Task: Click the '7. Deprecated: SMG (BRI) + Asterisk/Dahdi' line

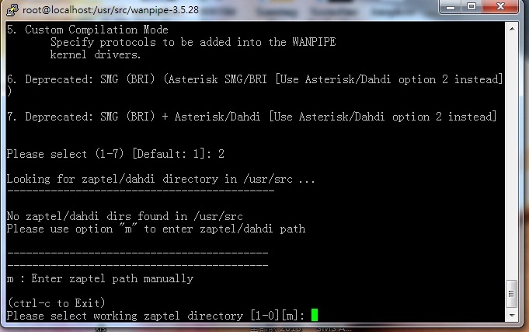Action: coord(252,117)
